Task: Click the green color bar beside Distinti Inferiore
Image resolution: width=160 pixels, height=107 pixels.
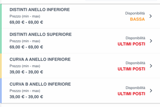Action: (1, 16)
